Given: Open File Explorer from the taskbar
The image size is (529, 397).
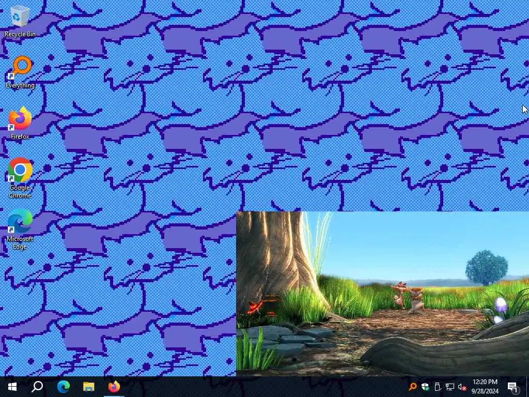Looking at the screenshot, I should [x=89, y=387].
